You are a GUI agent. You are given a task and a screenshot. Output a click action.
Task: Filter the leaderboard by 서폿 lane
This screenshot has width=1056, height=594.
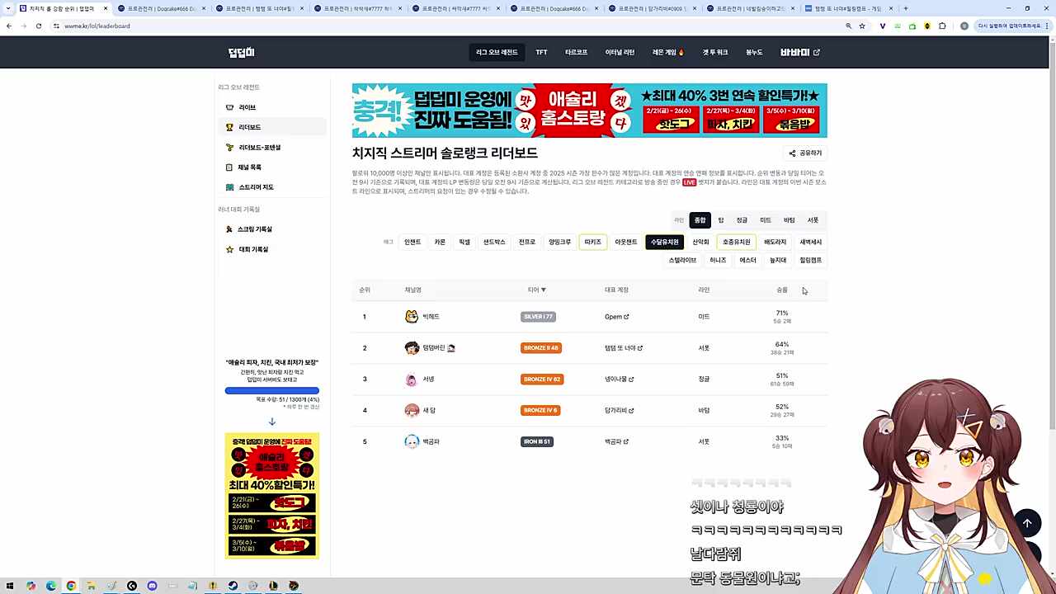tap(813, 220)
